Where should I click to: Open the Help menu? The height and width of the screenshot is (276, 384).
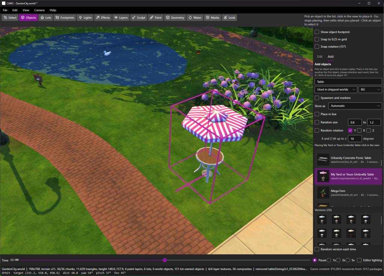(52, 10)
